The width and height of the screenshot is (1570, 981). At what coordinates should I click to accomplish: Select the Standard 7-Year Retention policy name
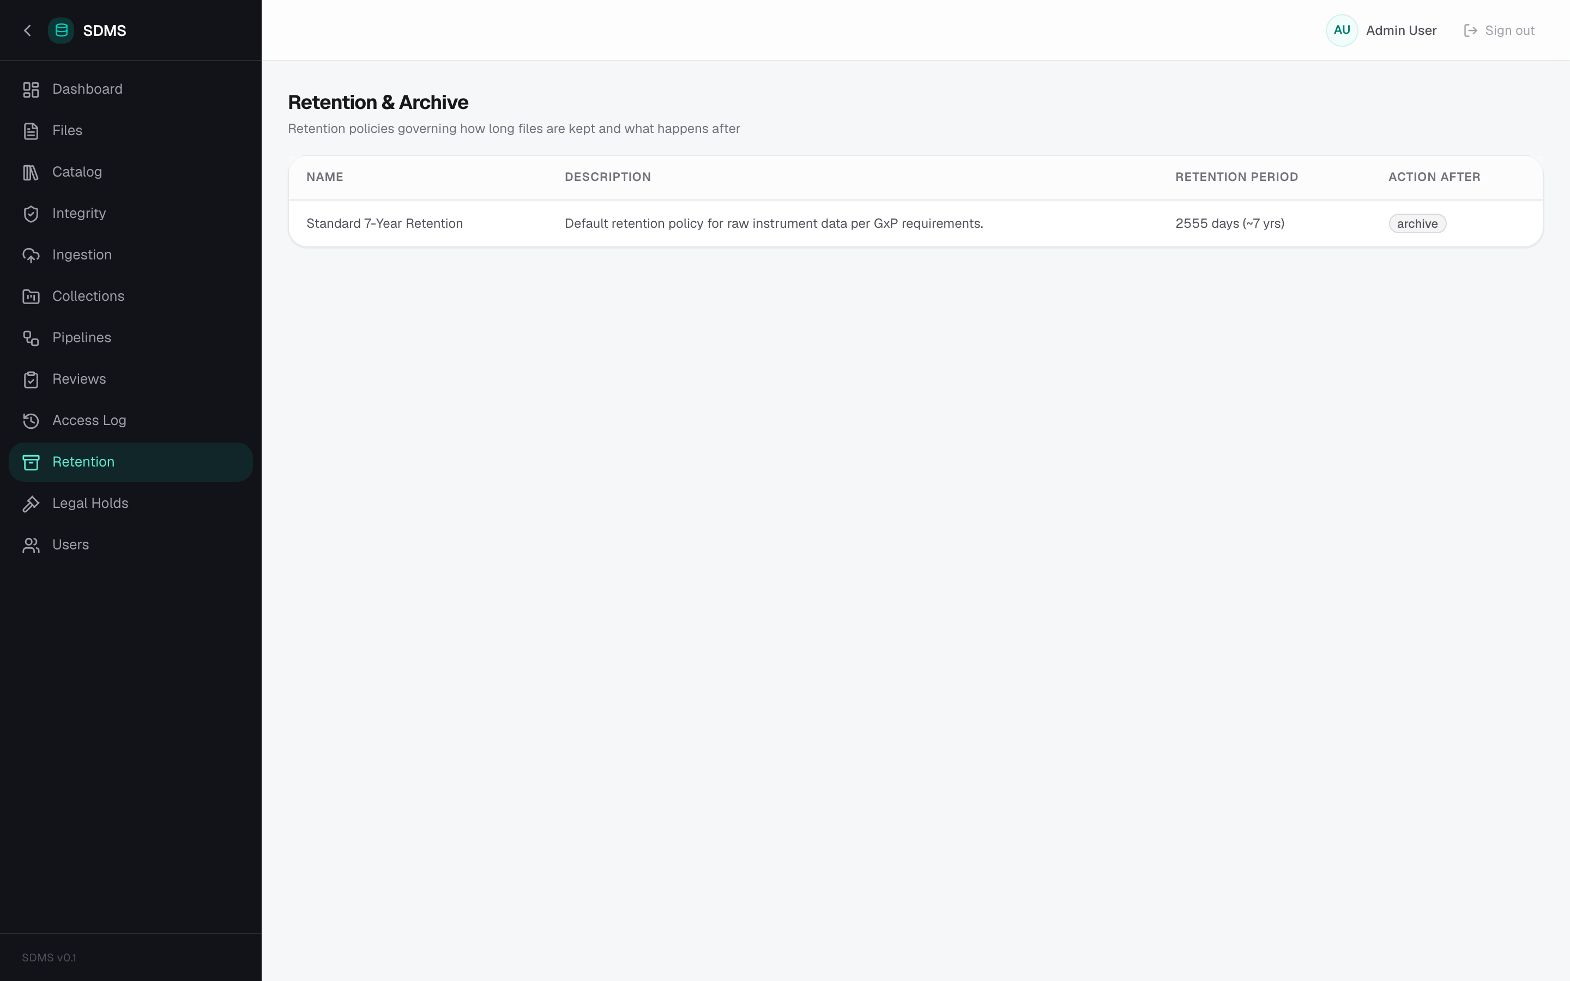[384, 224]
